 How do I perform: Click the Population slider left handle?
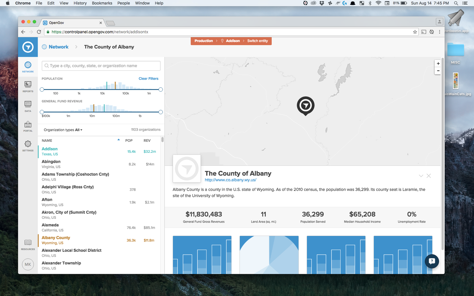42,89
